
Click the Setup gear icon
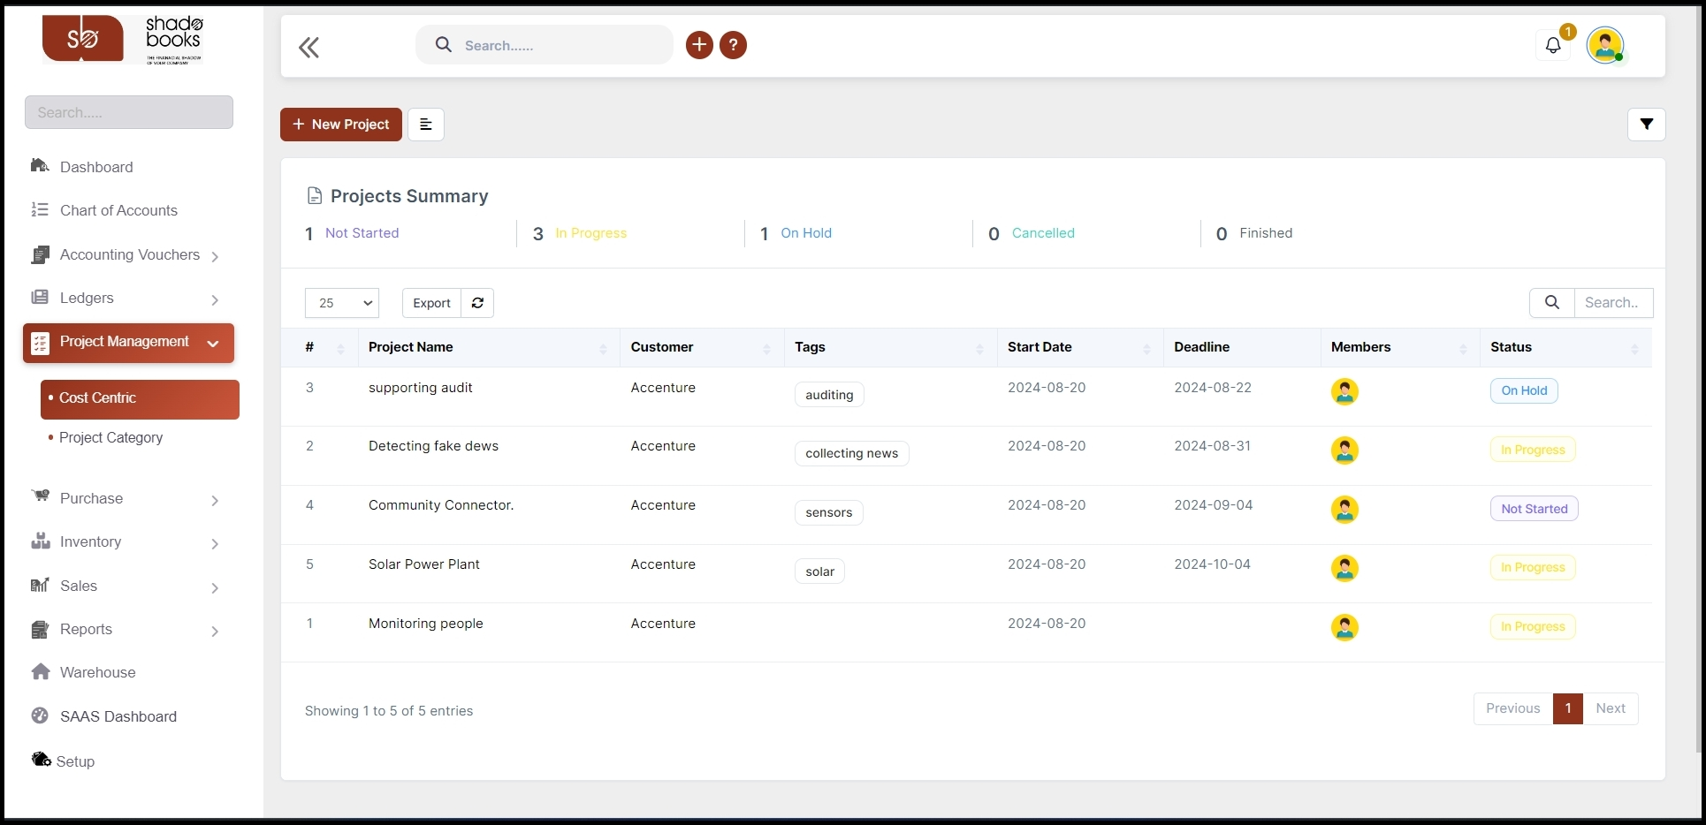click(x=42, y=760)
